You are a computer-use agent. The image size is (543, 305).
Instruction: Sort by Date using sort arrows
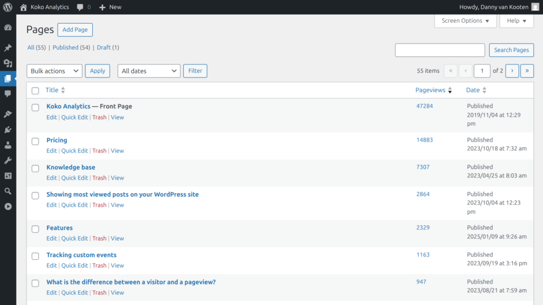click(x=485, y=90)
